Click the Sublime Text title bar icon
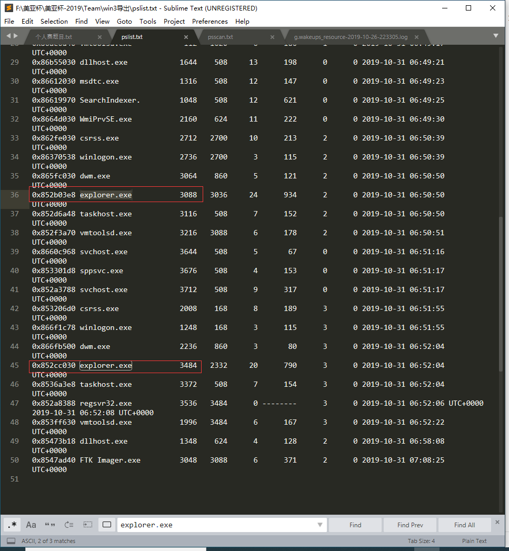This screenshot has height=551, width=509. tap(9, 8)
